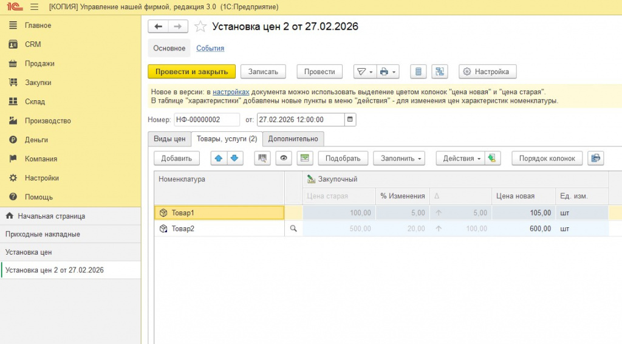
Task: Click Товар2 box icon
Action: coord(163,229)
